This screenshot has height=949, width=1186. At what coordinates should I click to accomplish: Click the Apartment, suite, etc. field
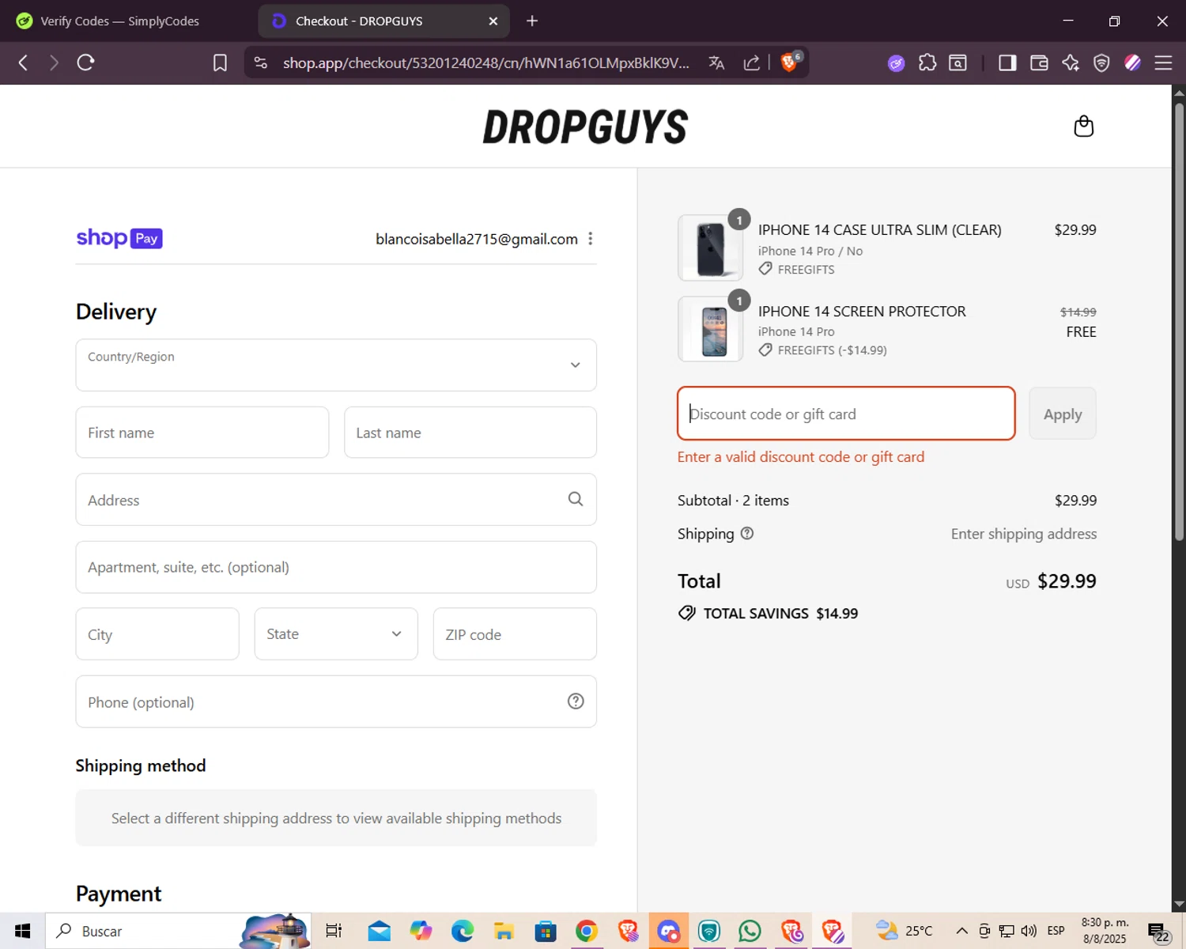coord(336,567)
